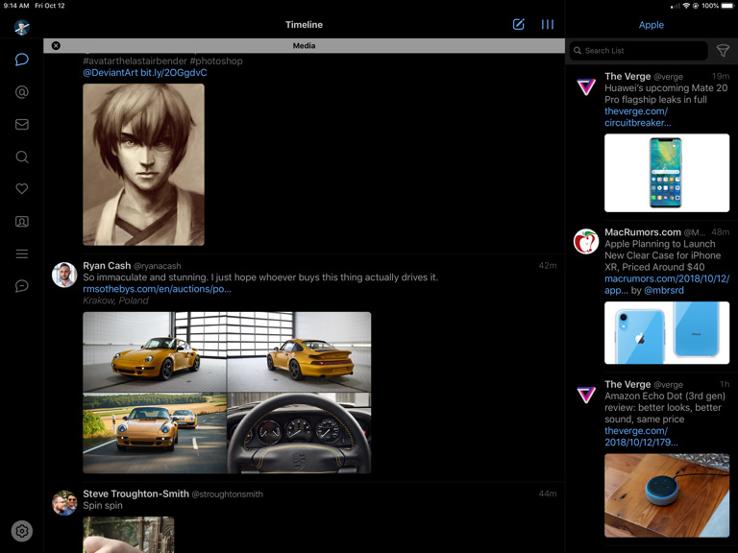This screenshot has width=738, height=553.
Task: Show Likes via the heart icon
Action: (x=21, y=189)
